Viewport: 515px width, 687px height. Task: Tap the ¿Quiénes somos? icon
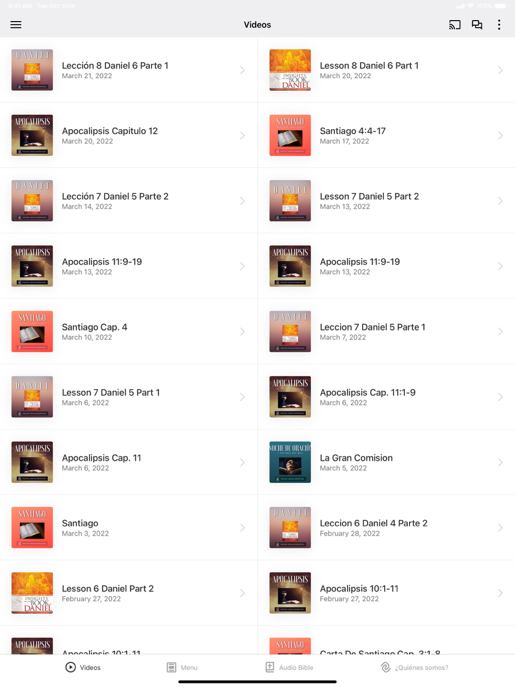point(385,667)
